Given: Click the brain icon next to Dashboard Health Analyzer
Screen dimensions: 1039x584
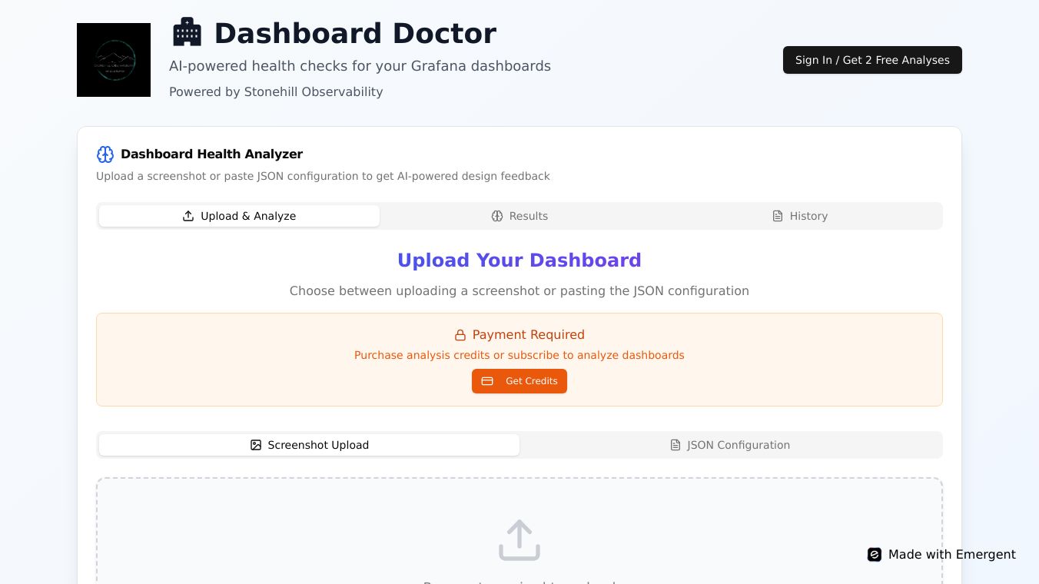Looking at the screenshot, I should (105, 154).
